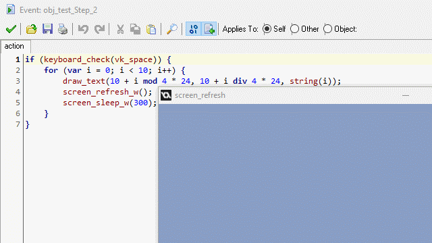Redo the last undone edit
The height and width of the screenshot is (243, 432).
[99, 29]
